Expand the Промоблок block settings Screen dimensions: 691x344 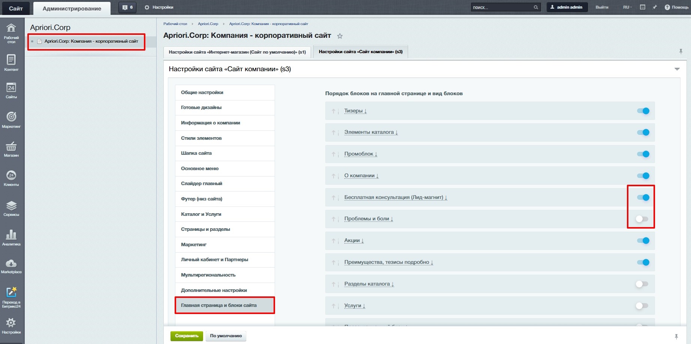360,154
